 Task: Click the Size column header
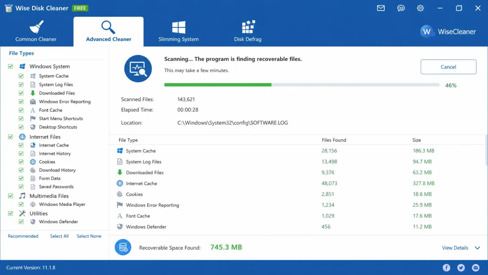click(x=416, y=140)
